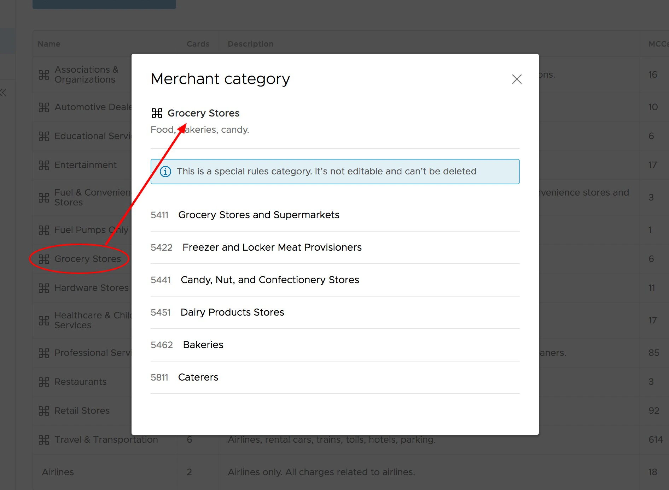Click the Retail Stores category icon

point(44,411)
